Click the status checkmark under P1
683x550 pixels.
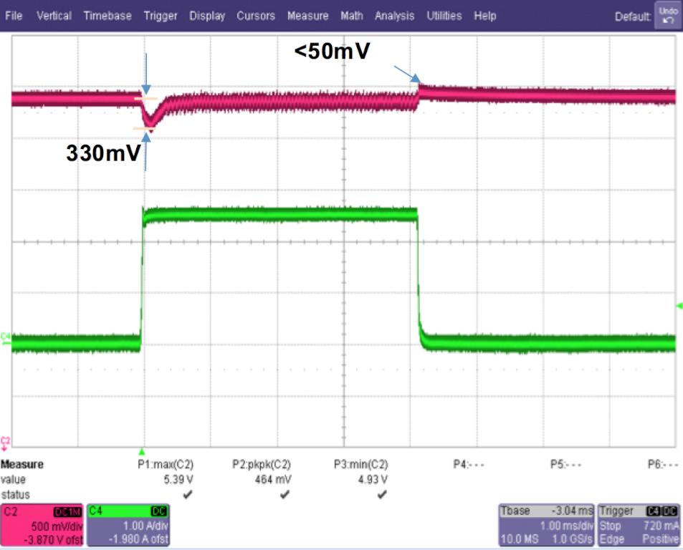pyautogui.click(x=188, y=494)
